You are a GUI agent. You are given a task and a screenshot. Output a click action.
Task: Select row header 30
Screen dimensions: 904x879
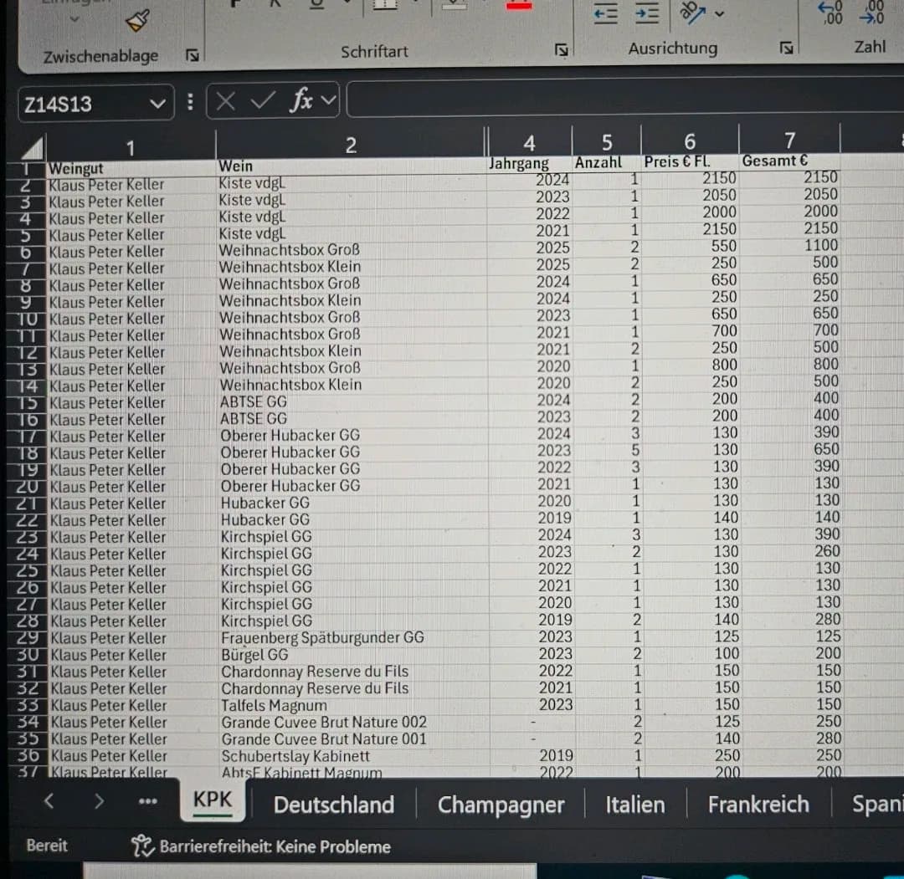[28, 655]
